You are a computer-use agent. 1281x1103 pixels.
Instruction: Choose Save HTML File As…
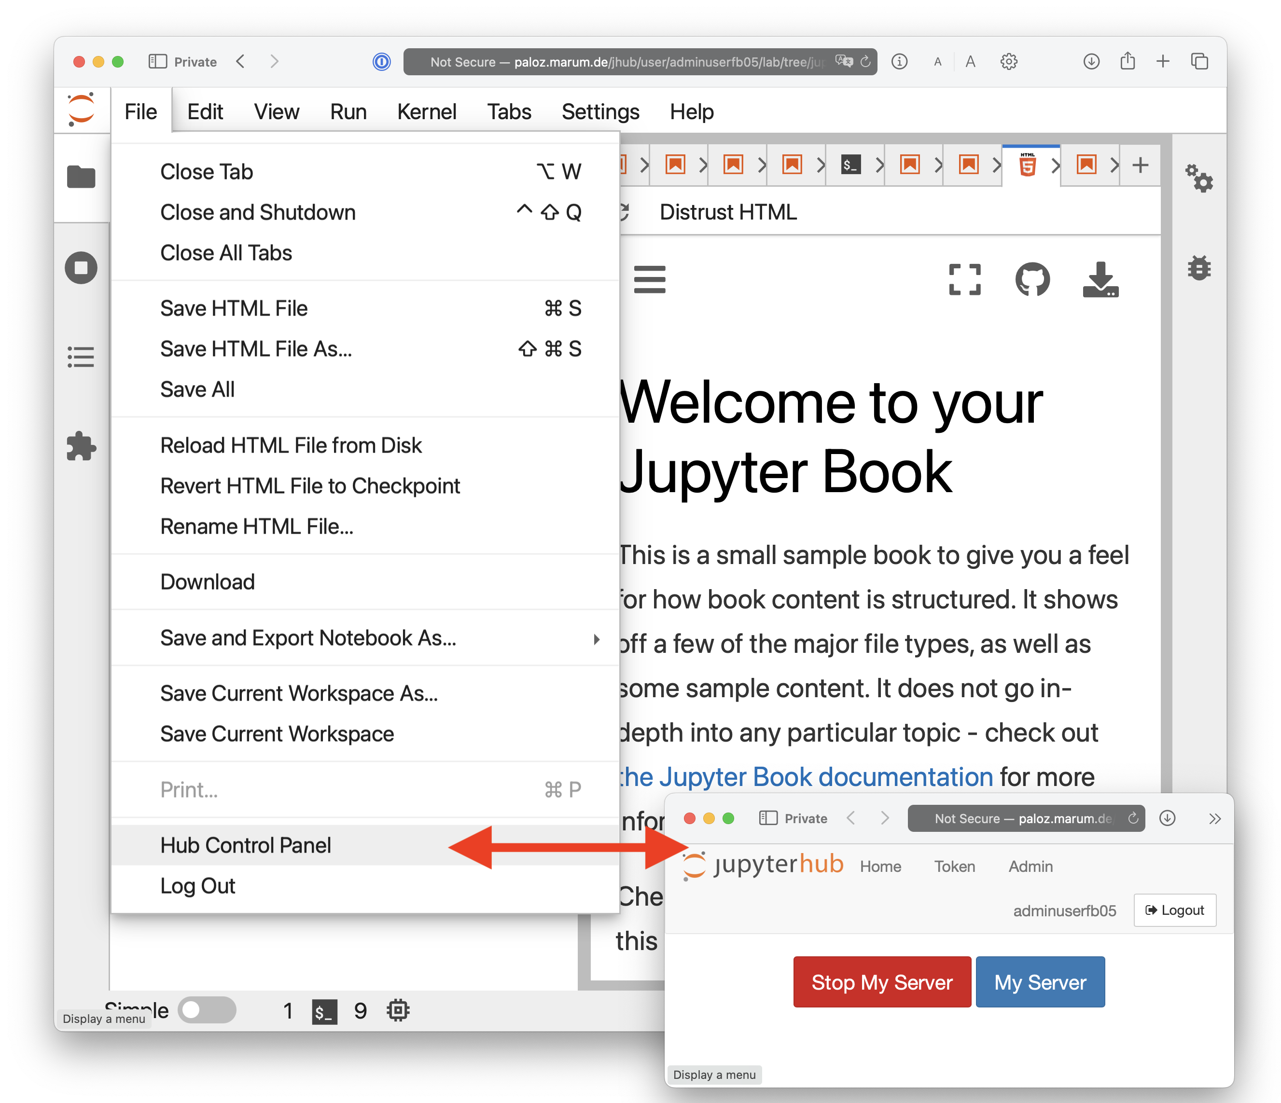[365, 349]
